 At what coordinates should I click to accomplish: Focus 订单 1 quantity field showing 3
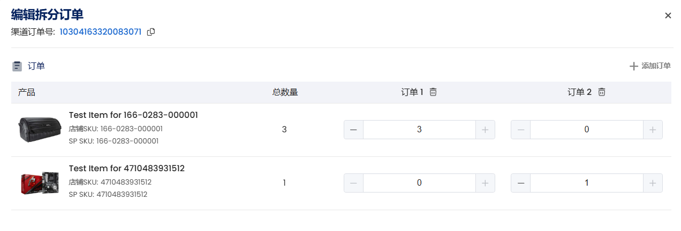pyautogui.click(x=419, y=130)
